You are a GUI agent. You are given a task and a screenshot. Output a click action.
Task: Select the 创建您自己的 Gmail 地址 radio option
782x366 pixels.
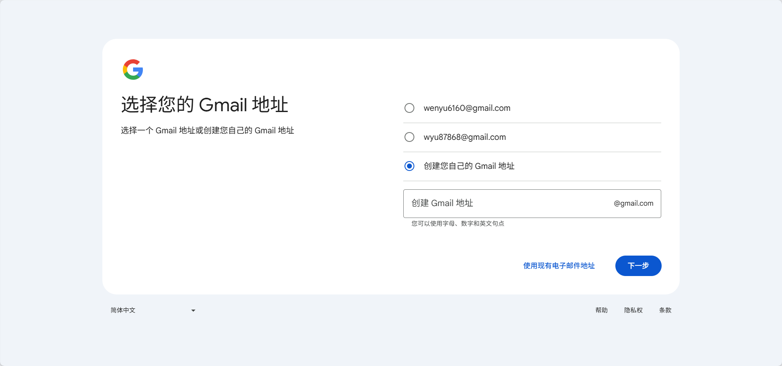(409, 166)
